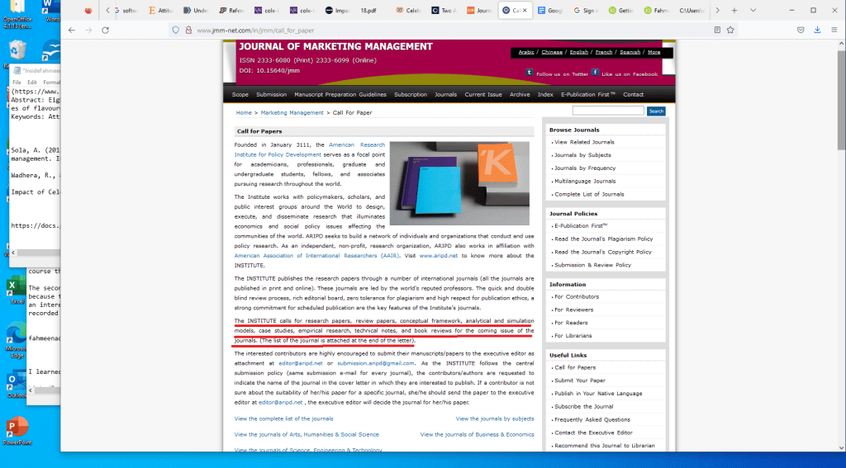The height and width of the screenshot is (468, 846).
Task: Switch to the Sign in Google tab
Action: 586,10
